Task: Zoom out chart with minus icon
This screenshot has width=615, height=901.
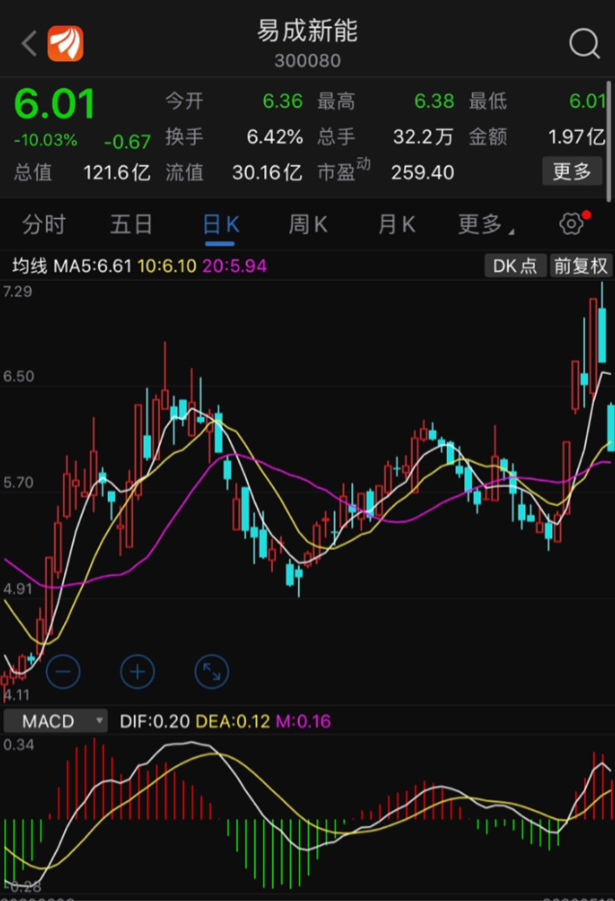Action: point(63,671)
